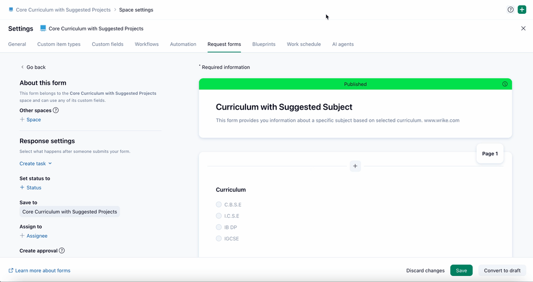Open the help question mark icon
This screenshot has width=533, height=282.
point(510,9)
